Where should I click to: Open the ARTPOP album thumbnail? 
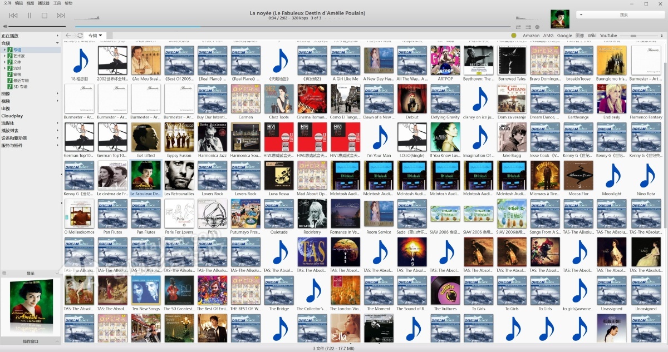446,61
